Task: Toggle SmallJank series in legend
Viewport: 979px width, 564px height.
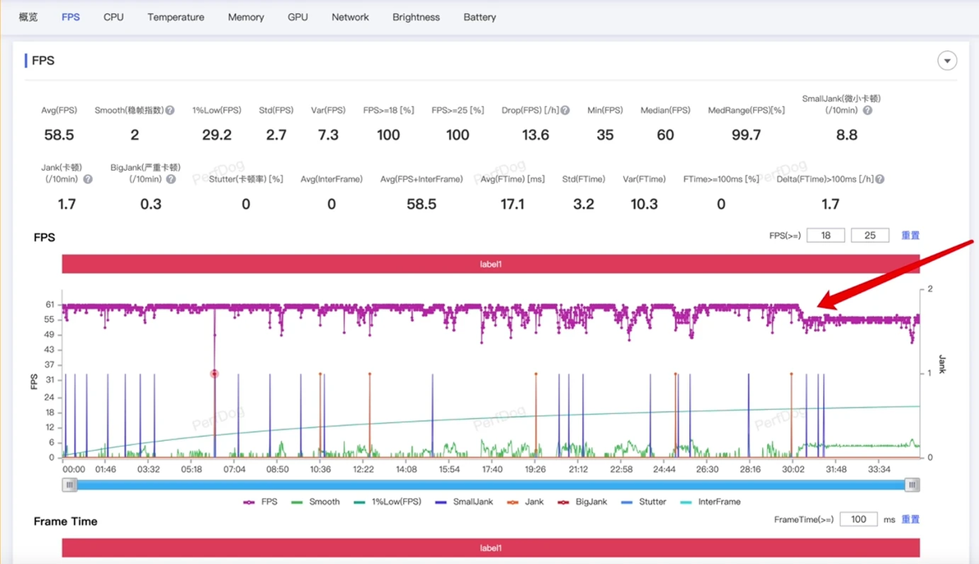Action: [464, 502]
